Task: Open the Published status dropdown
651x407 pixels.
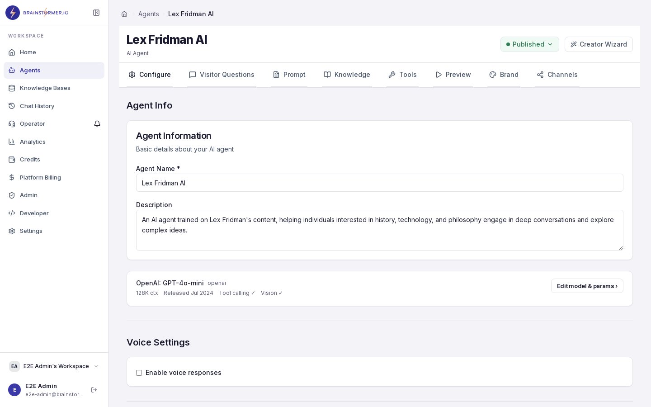Action: pyautogui.click(x=530, y=44)
